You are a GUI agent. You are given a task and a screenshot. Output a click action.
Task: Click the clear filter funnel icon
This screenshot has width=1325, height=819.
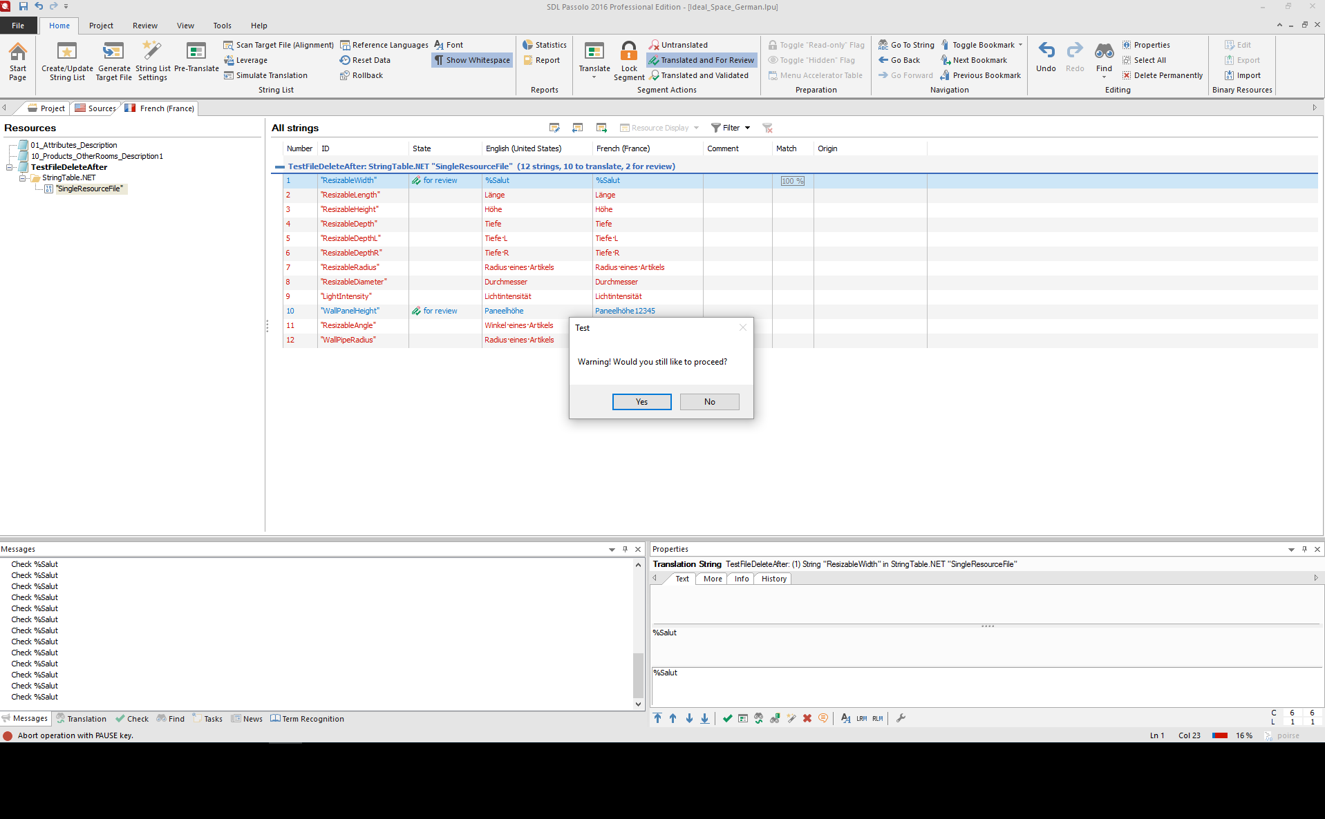(767, 128)
